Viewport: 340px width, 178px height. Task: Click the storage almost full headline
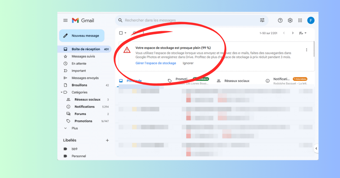(173, 48)
